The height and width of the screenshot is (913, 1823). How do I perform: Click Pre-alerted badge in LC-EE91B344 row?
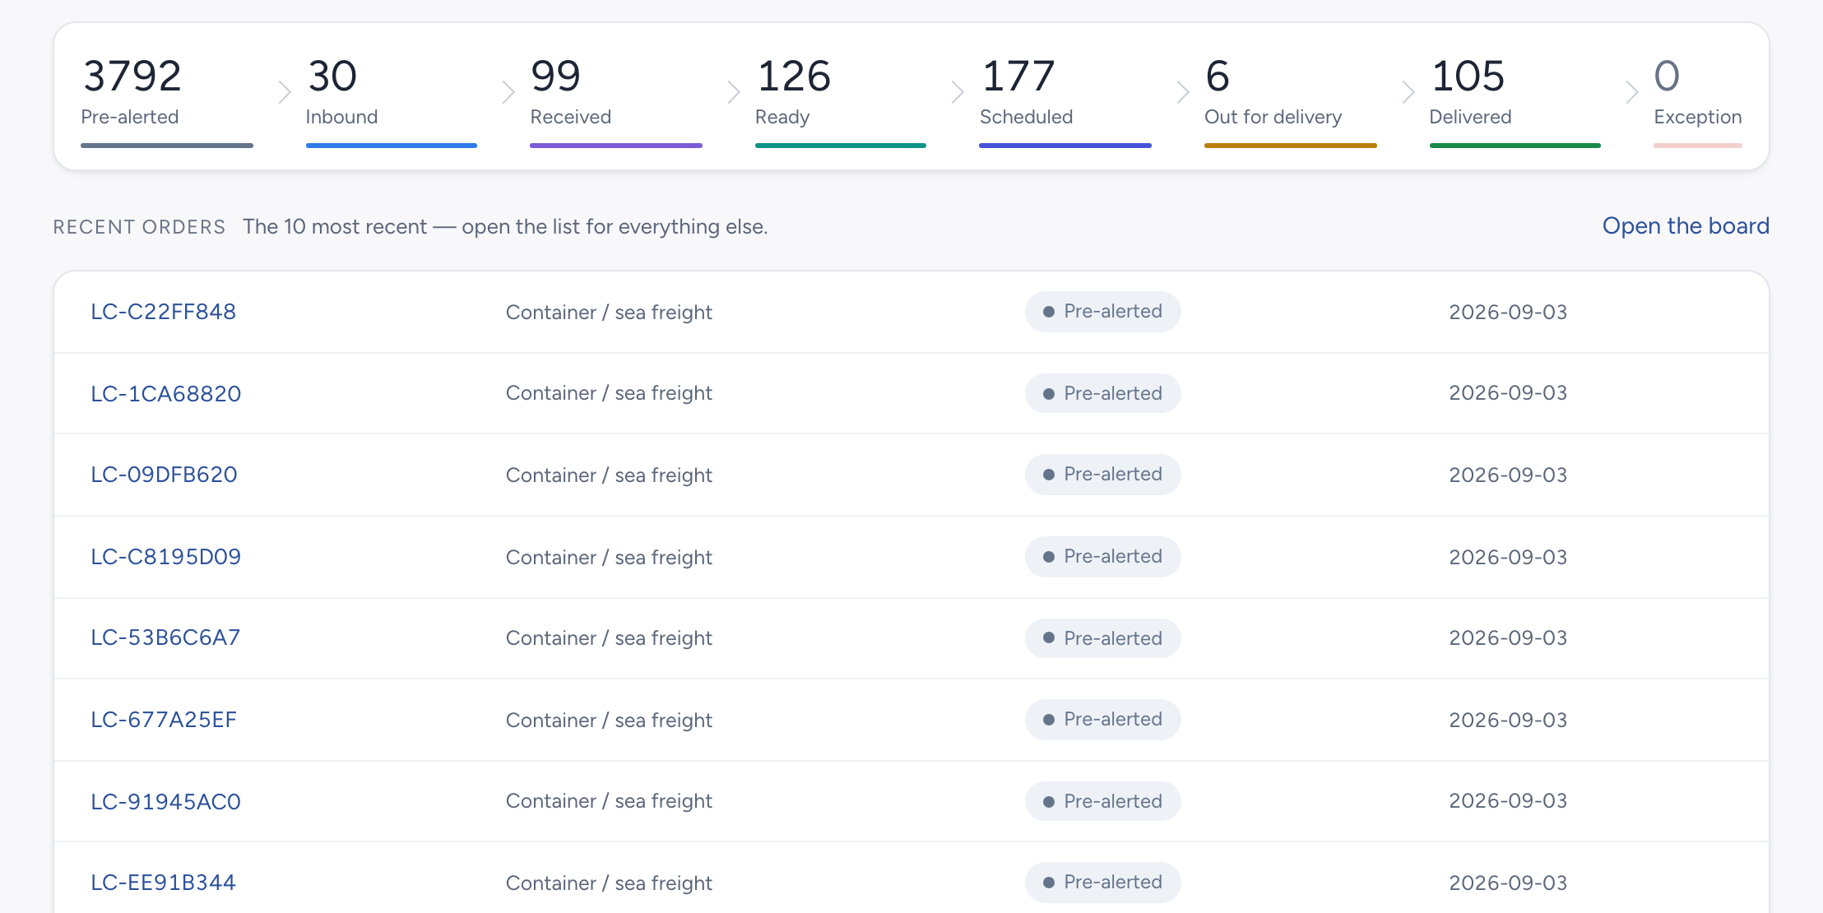[x=1102, y=883]
